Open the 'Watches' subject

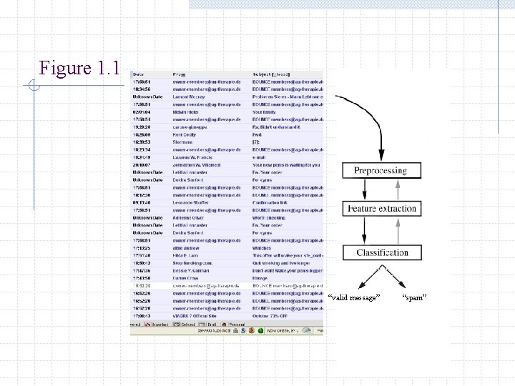coord(262,248)
